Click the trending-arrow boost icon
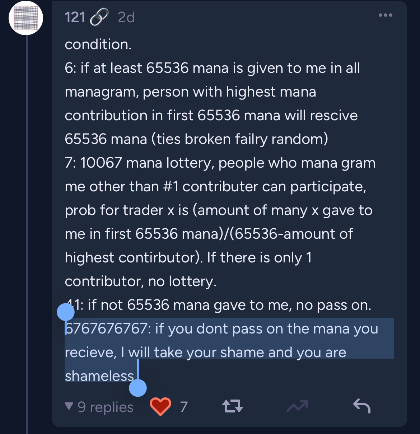420x434 pixels. [x=297, y=406]
